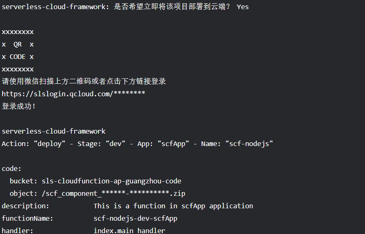Click the index.main_handler handler value
The height and width of the screenshot is (234, 365).
pos(129,230)
